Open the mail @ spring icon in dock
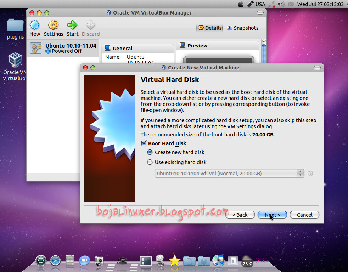The width and height of the screenshot is (348, 272). pyautogui.click(x=160, y=260)
